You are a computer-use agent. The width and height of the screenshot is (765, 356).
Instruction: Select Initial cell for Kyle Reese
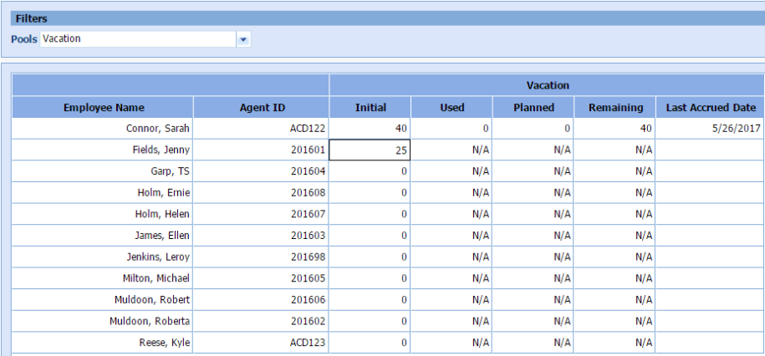(370, 343)
